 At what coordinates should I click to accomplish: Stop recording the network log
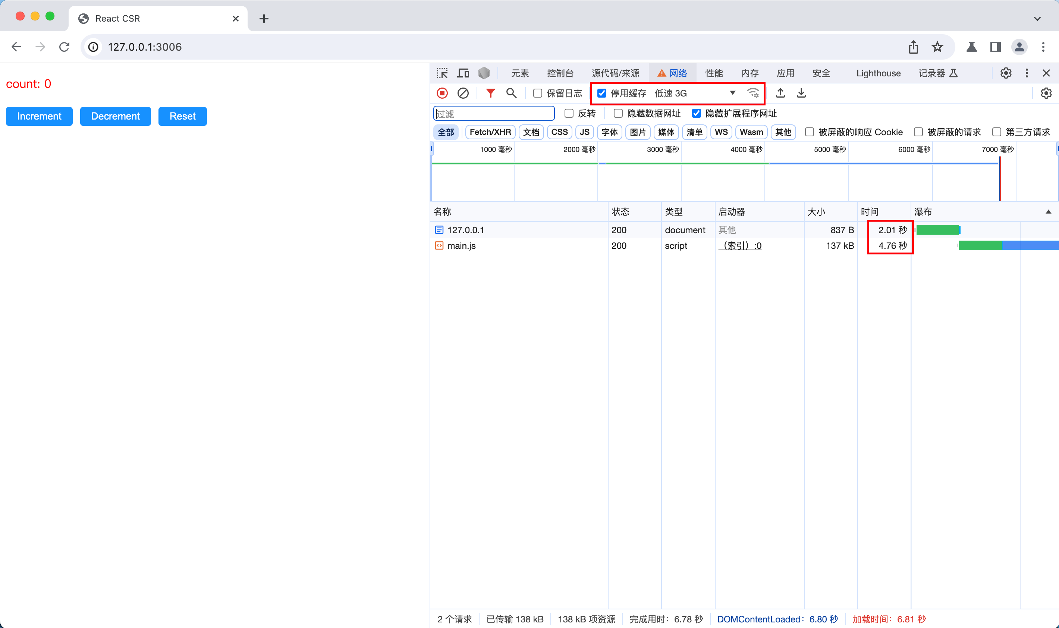pos(442,93)
